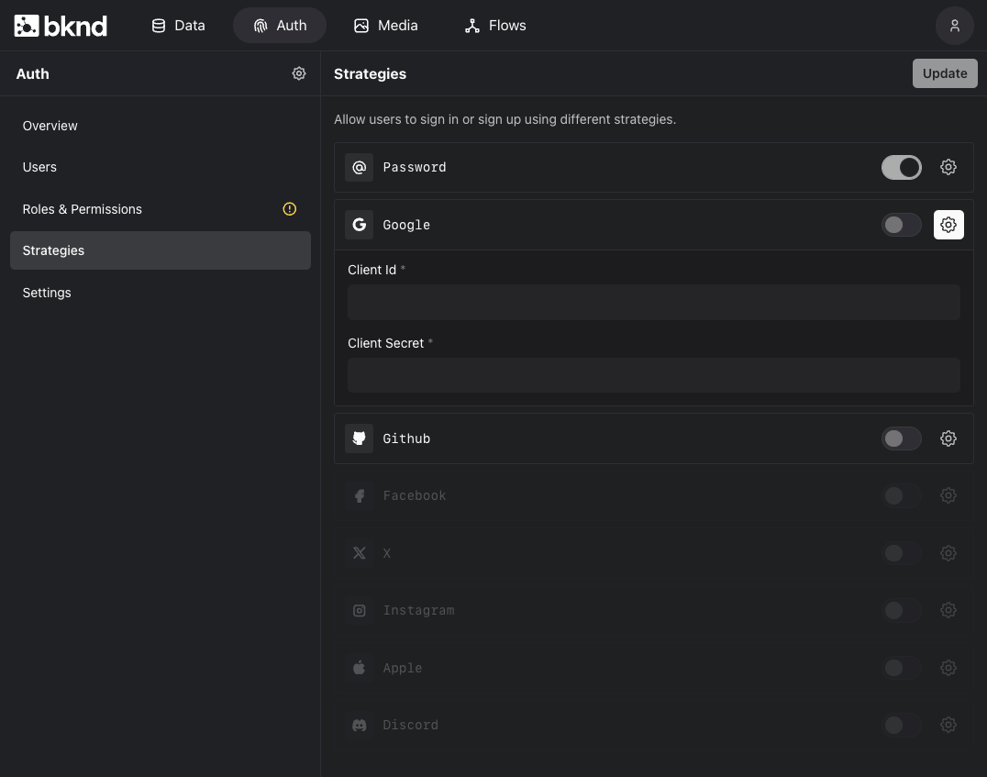
Task: Open Roles & Permissions page
Action: point(161,209)
